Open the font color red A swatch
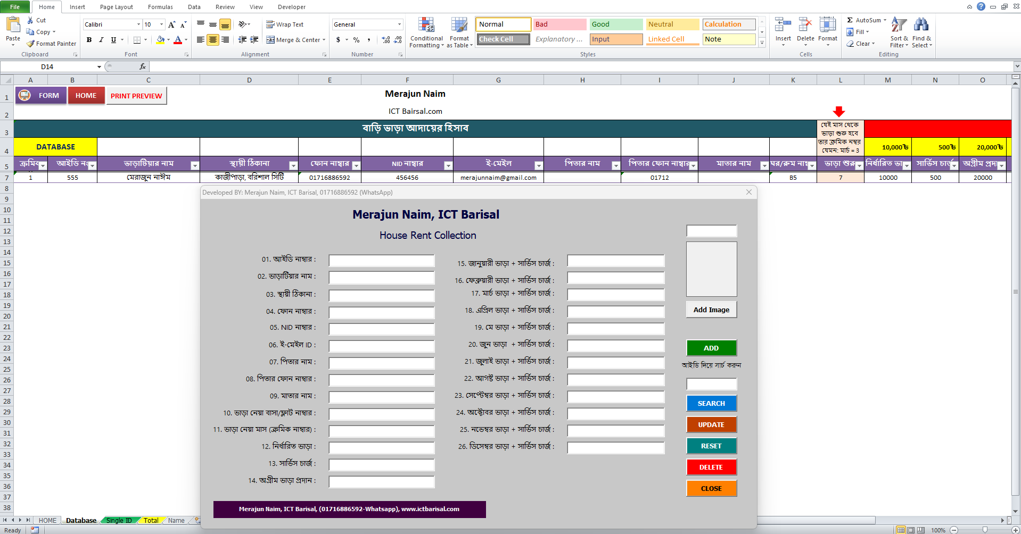The width and height of the screenshot is (1021, 534). 178,40
